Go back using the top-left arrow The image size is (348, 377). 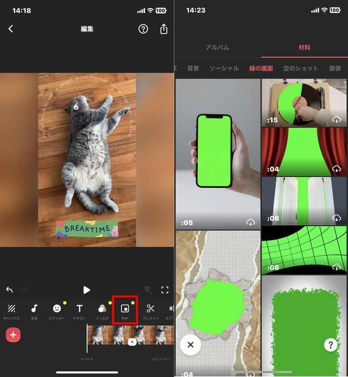tap(11, 29)
